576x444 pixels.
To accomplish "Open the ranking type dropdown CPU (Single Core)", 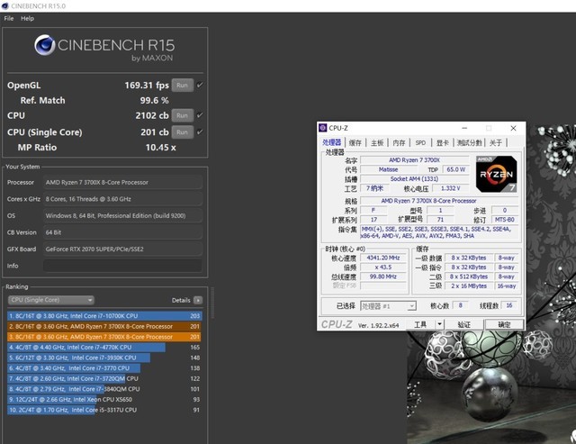I will pos(51,300).
